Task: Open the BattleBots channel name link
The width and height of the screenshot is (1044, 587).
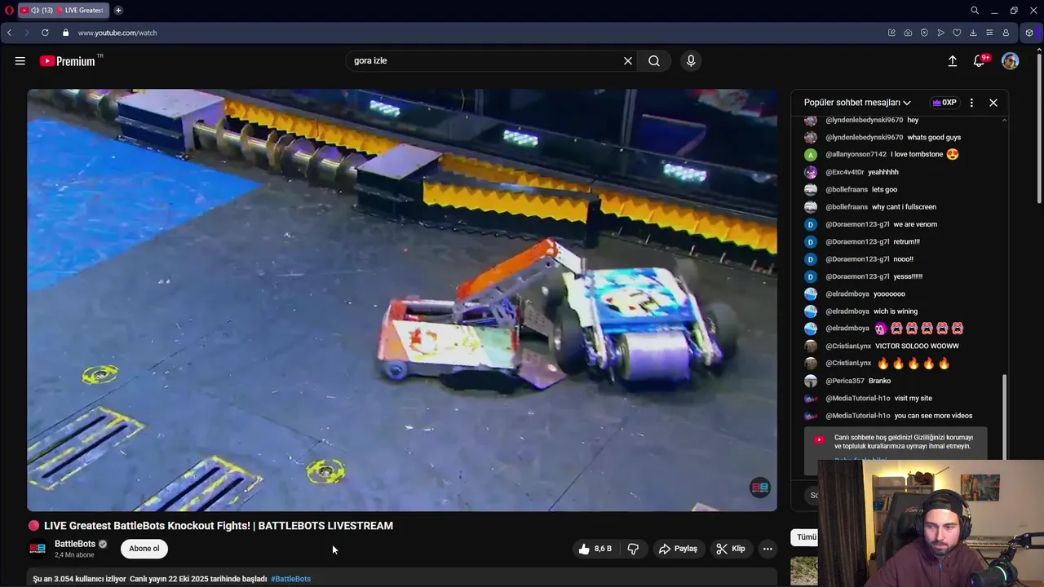Action: click(75, 544)
